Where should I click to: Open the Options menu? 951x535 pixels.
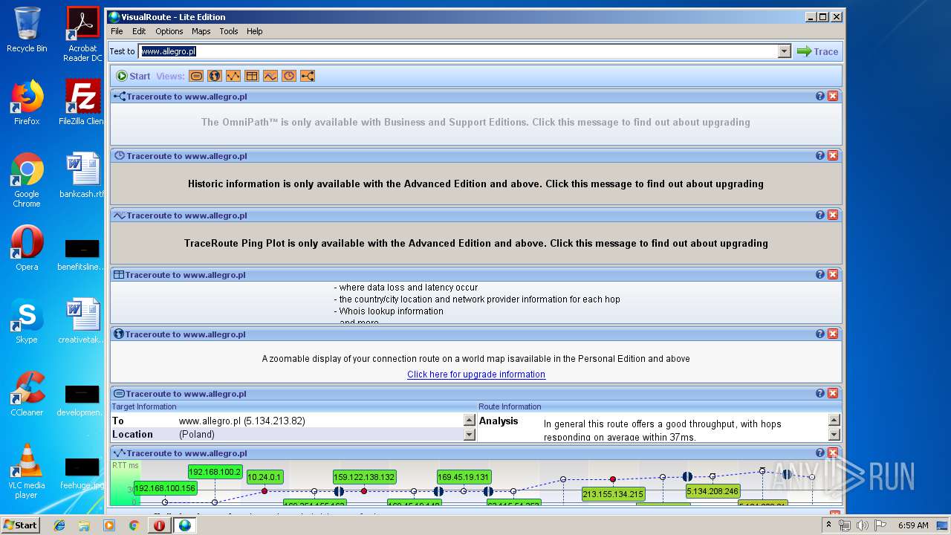169,31
